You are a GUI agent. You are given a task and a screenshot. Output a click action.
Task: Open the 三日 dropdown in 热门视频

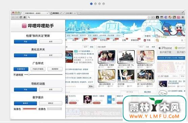click(175, 76)
